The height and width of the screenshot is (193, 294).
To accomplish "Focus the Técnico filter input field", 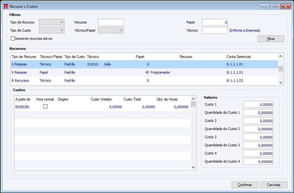I will click(215, 30).
